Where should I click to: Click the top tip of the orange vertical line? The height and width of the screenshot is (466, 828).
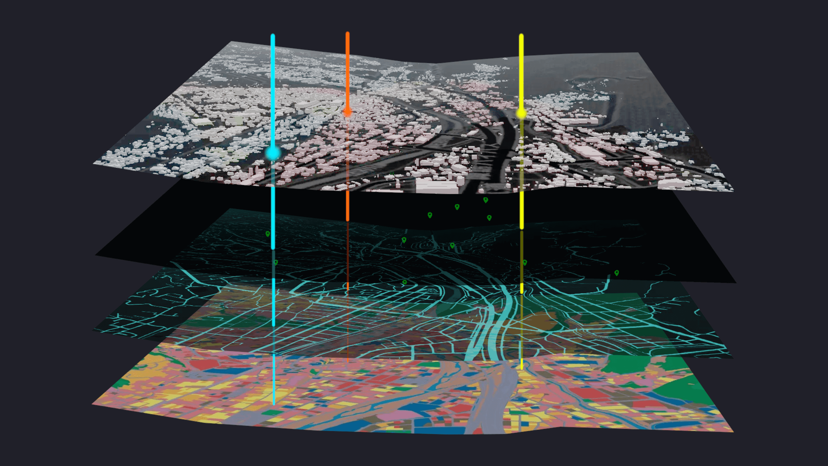click(348, 34)
